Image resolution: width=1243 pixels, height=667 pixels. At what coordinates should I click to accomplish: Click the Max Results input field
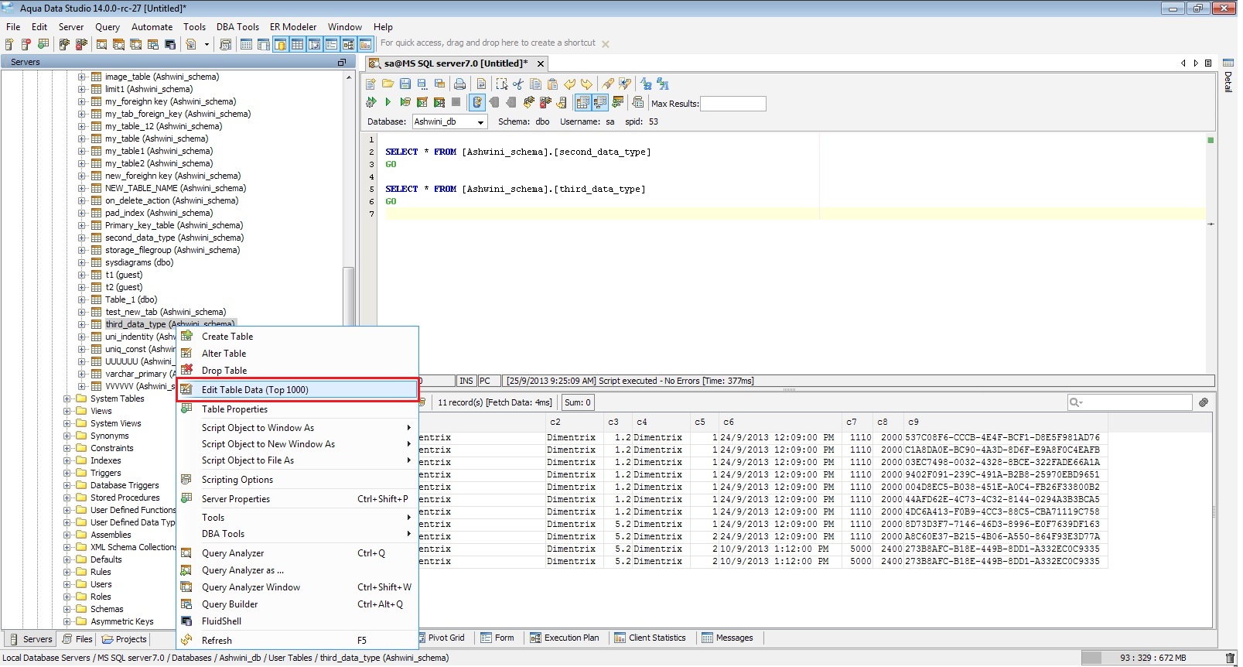[732, 104]
